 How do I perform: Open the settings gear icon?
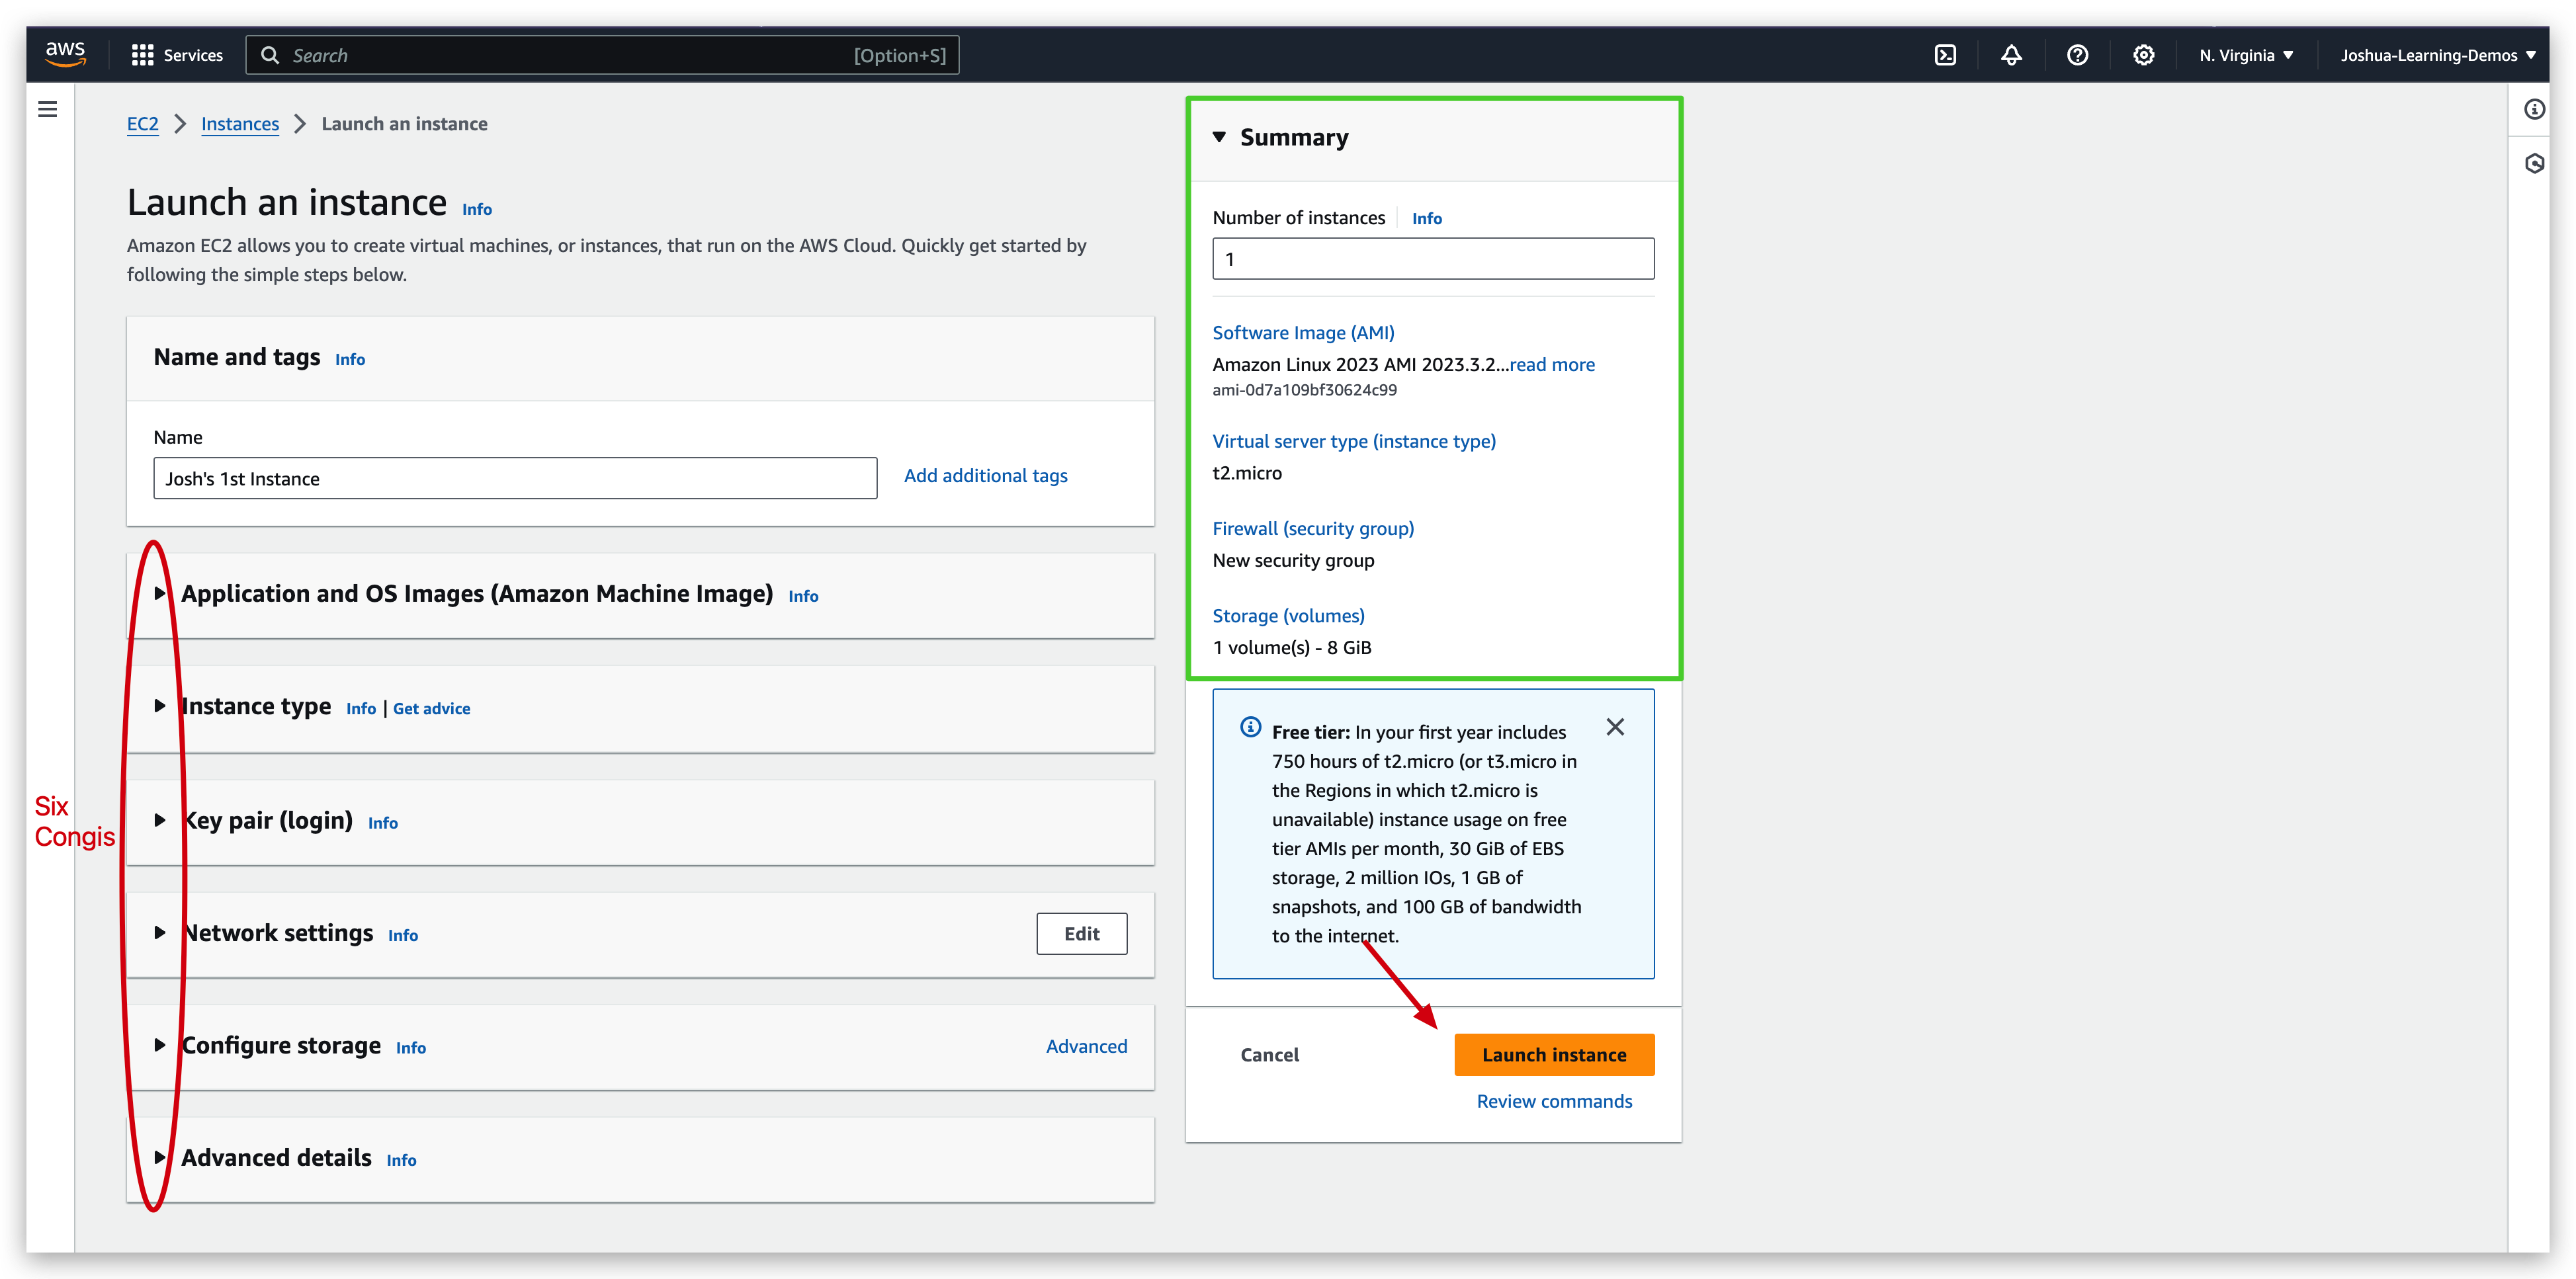[x=2143, y=55]
